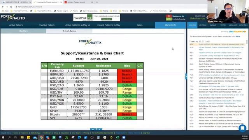The image size is (249, 140).
Task: Open Active Patterns in Play
Action: point(78,25)
